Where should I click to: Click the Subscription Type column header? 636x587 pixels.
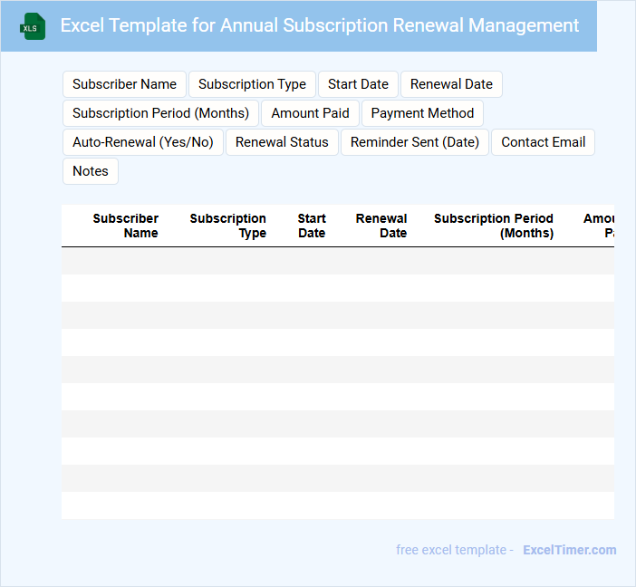(x=227, y=226)
